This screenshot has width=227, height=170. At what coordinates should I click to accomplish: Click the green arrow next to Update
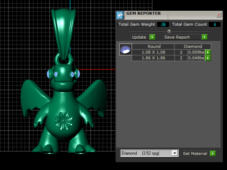tap(152, 37)
